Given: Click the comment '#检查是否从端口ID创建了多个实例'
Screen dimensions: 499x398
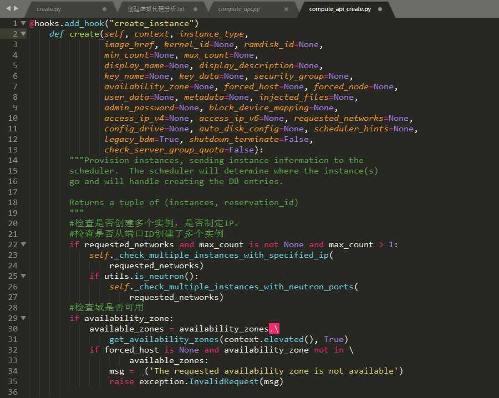Looking at the screenshot, I should 146,233.
